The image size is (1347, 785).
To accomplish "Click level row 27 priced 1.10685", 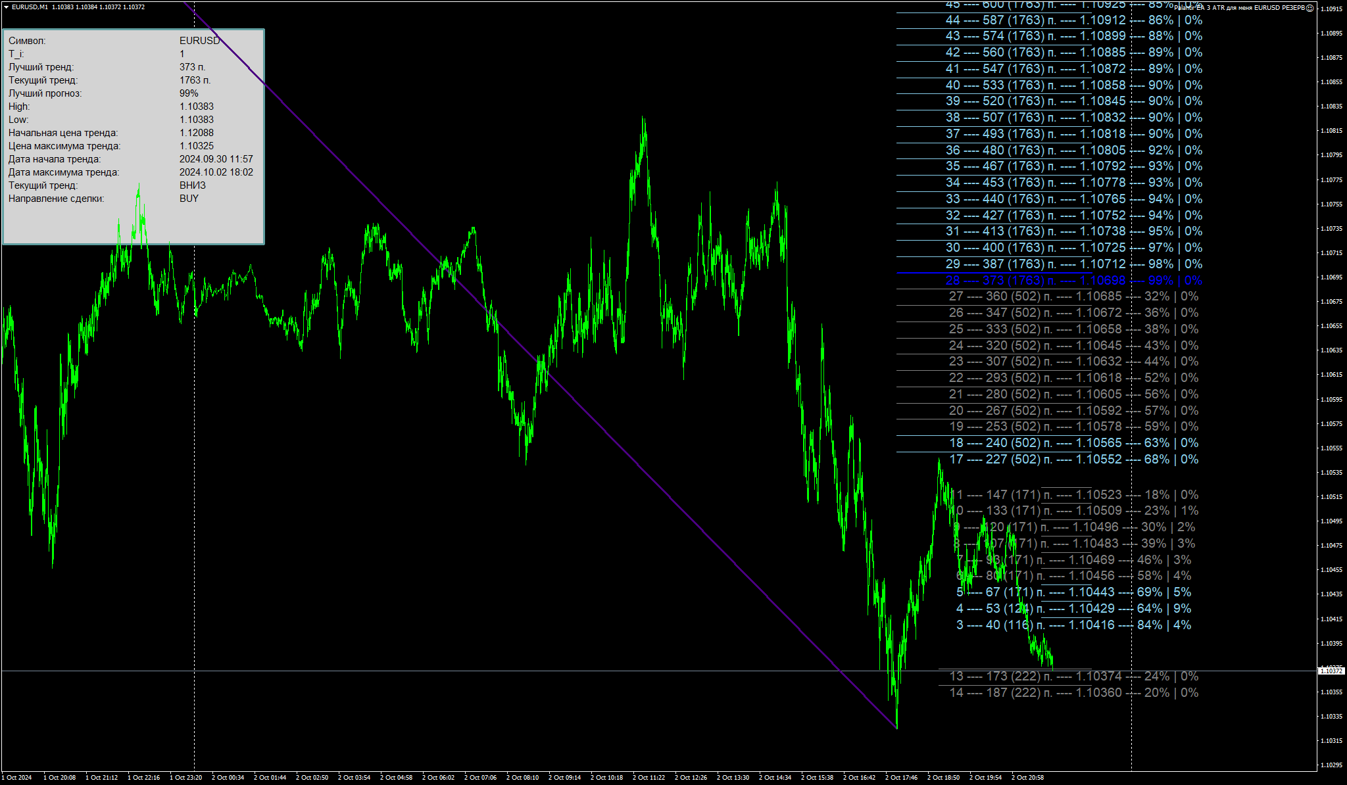I will click(x=1074, y=297).
